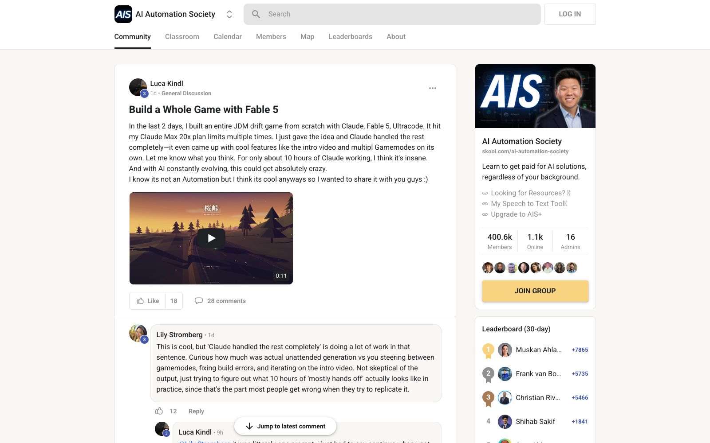The width and height of the screenshot is (710, 443).
Task: Open Shihab Sakif leaderboard profile name
Action: click(x=535, y=422)
